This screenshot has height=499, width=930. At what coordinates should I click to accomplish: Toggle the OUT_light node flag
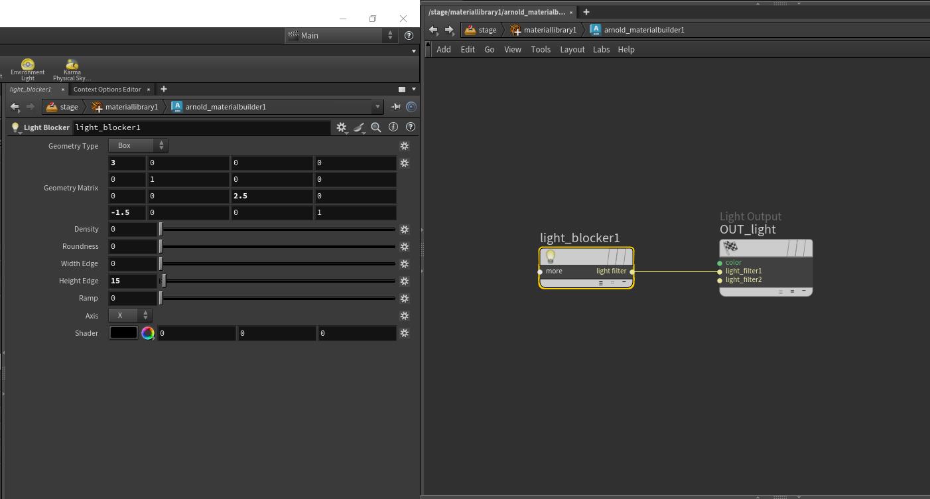coord(799,248)
